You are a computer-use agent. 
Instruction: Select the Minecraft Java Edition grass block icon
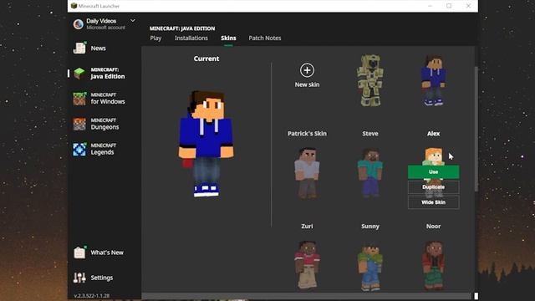79,73
